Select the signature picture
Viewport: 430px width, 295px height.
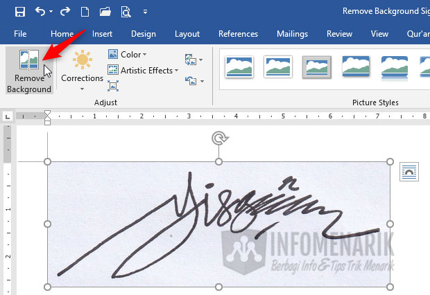218,224
